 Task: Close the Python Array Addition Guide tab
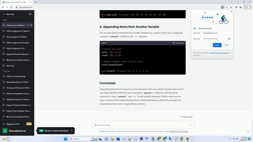pos(30,2)
